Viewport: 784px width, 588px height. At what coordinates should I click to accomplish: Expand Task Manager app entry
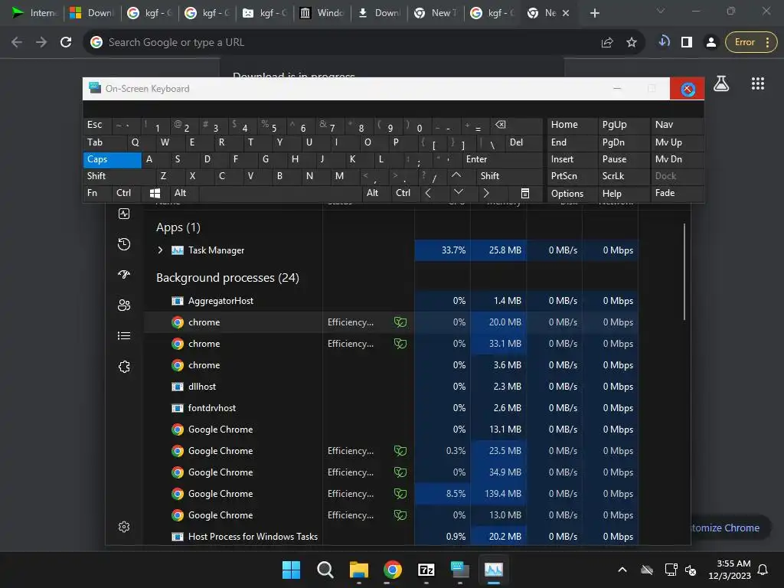(160, 250)
